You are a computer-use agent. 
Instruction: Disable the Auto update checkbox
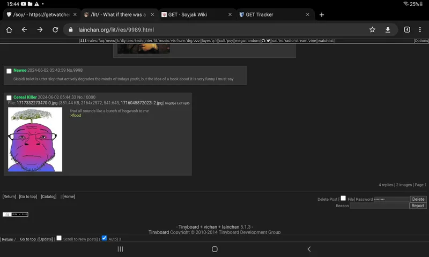(x=104, y=238)
